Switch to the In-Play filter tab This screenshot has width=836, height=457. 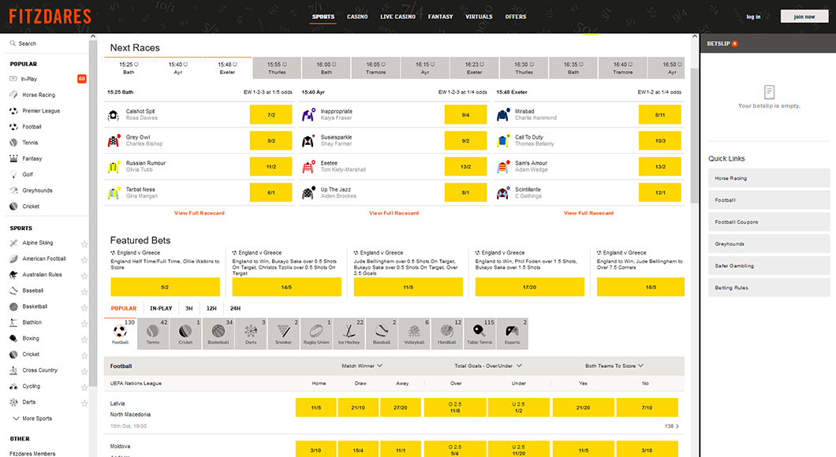[161, 308]
